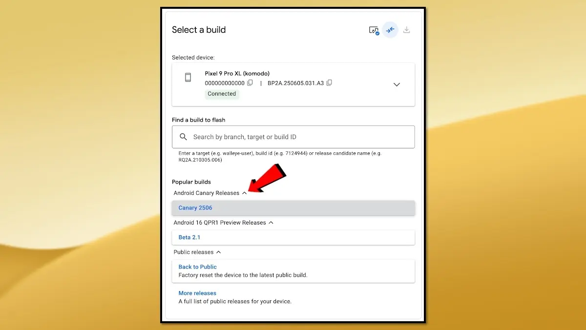Click the Select a build heading
The width and height of the screenshot is (586, 330).
pyautogui.click(x=199, y=30)
